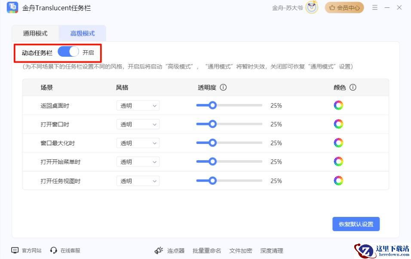Click the 打开任务视图时 scene label
Screen dimensions: 411x259
pyautogui.click(x=61, y=181)
